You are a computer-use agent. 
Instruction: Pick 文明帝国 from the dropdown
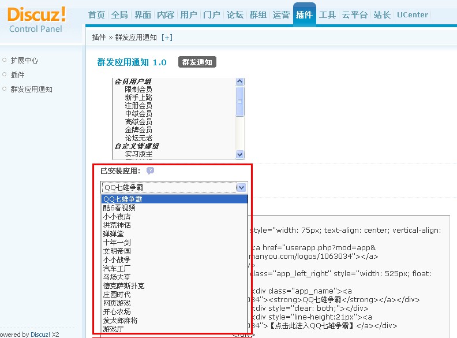point(174,251)
